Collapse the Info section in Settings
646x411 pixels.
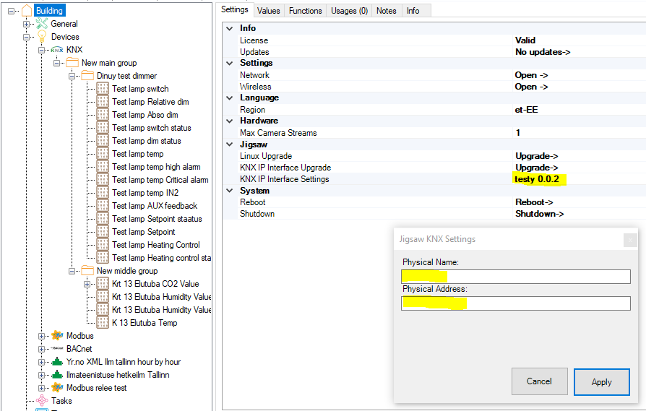(229, 29)
